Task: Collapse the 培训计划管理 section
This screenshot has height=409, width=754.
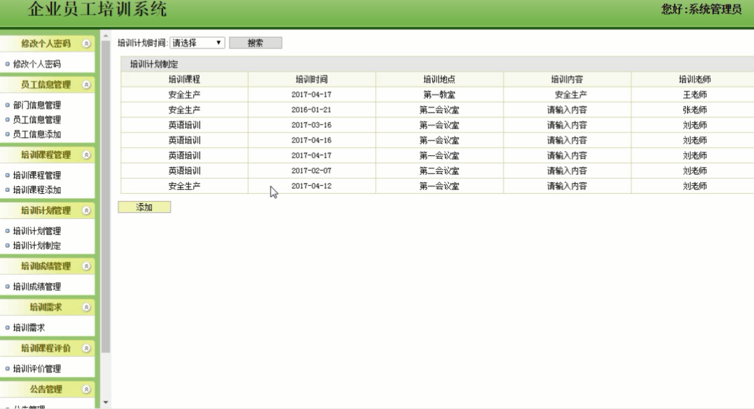Action: (x=87, y=210)
